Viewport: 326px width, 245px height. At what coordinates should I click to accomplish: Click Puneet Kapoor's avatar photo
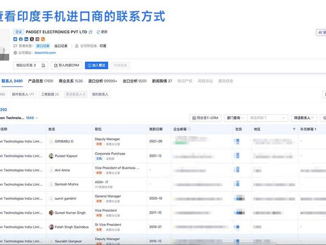point(51,156)
